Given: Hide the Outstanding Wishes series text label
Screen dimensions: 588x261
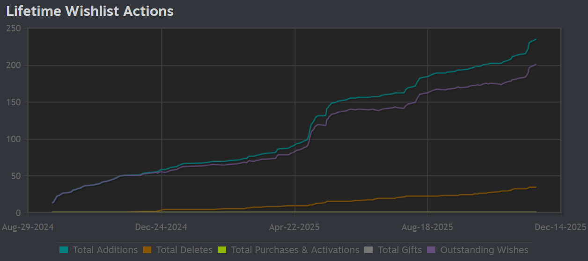Looking at the screenshot, I should pyautogui.click(x=484, y=250).
